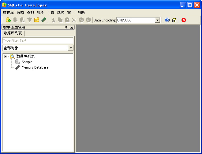This screenshot has height=154, width=202.
Task: Open the 全部对象 object filter dropdown
Action: click(71, 48)
